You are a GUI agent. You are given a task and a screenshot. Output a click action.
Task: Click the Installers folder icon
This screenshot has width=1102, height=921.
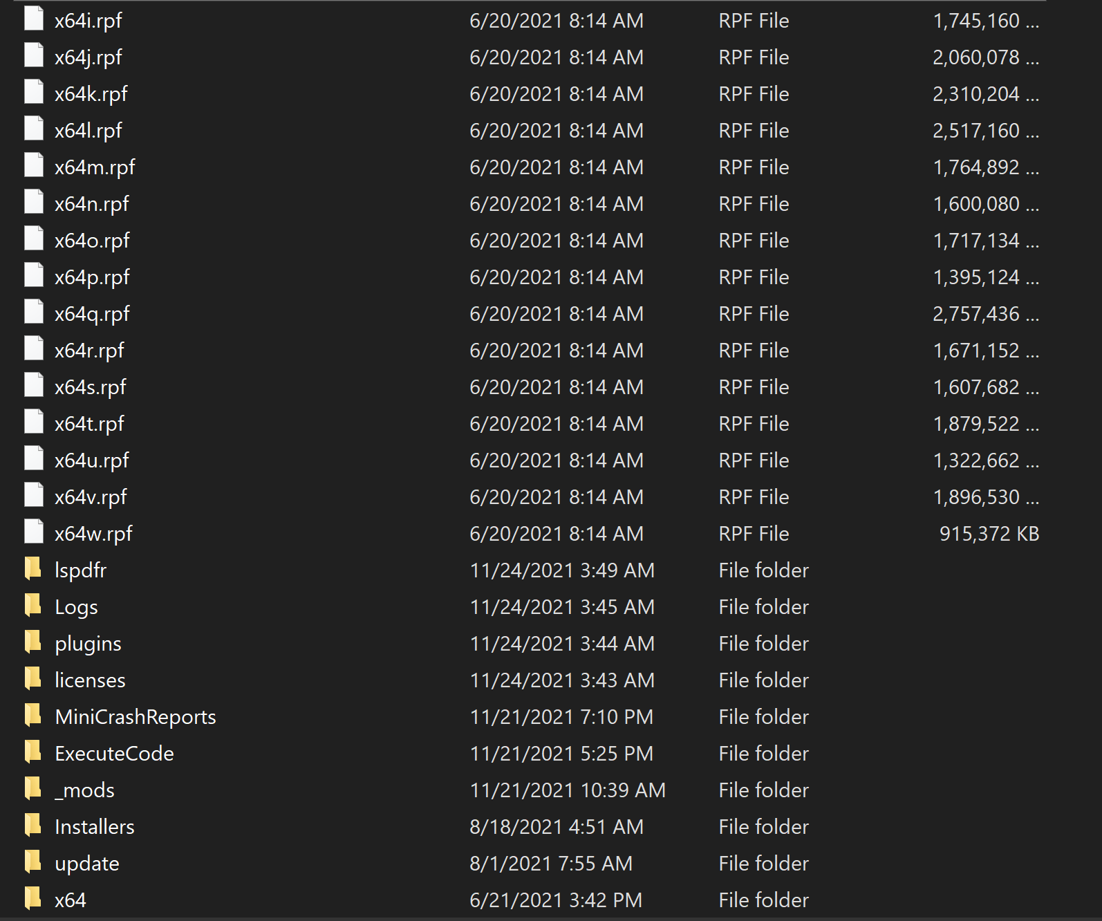(x=33, y=826)
